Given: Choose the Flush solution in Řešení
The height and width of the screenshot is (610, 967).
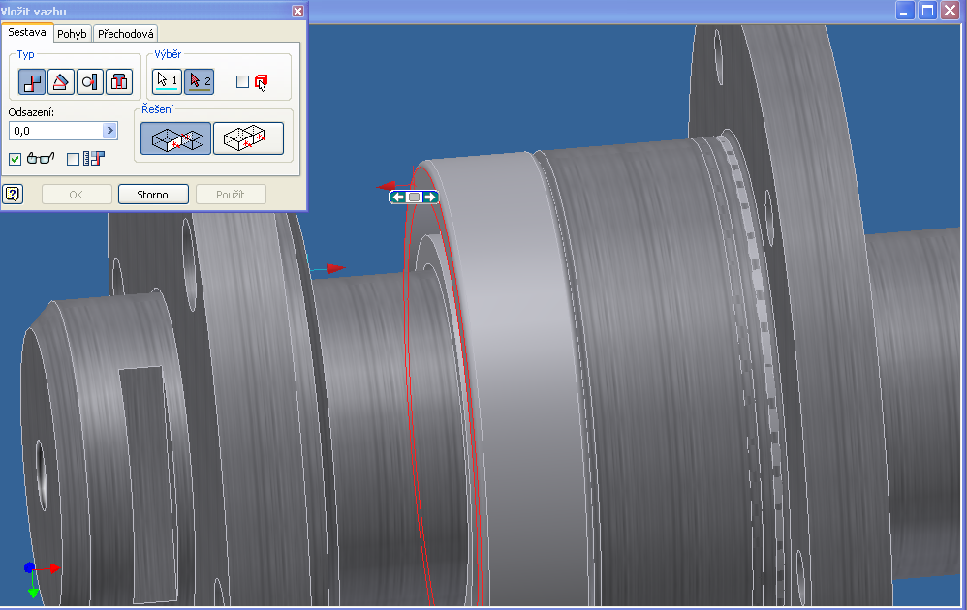Looking at the screenshot, I should (x=248, y=138).
